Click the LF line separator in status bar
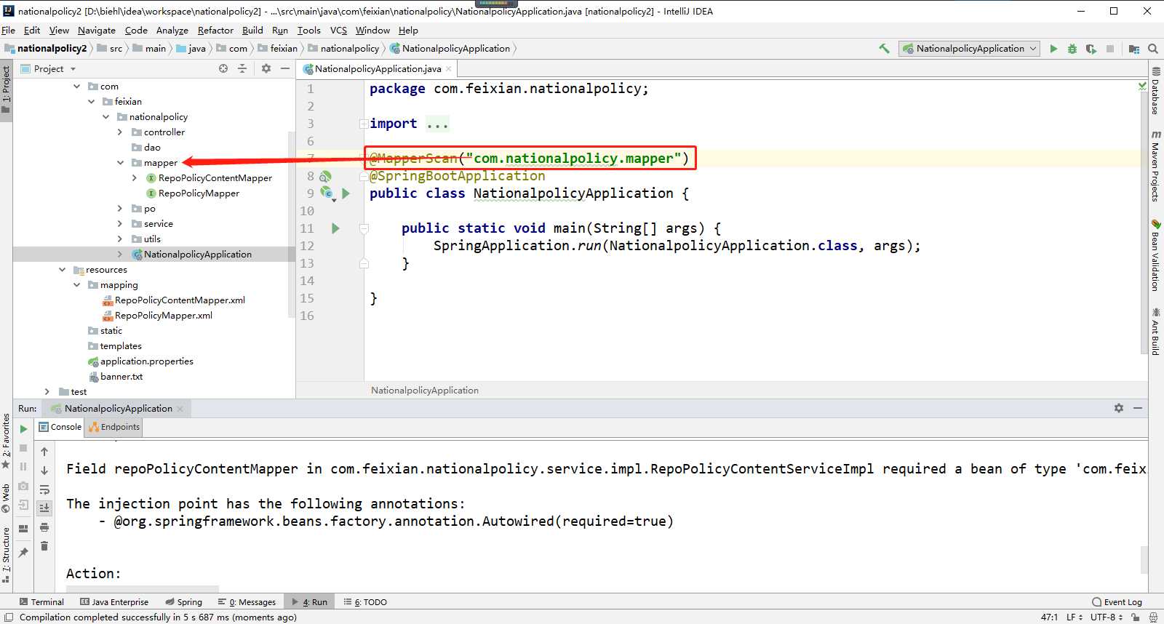 pos(1074,617)
